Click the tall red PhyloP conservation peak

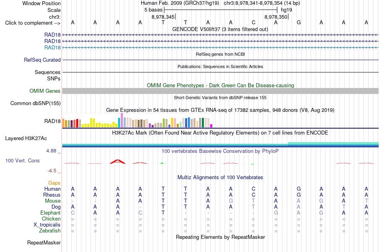point(117,161)
